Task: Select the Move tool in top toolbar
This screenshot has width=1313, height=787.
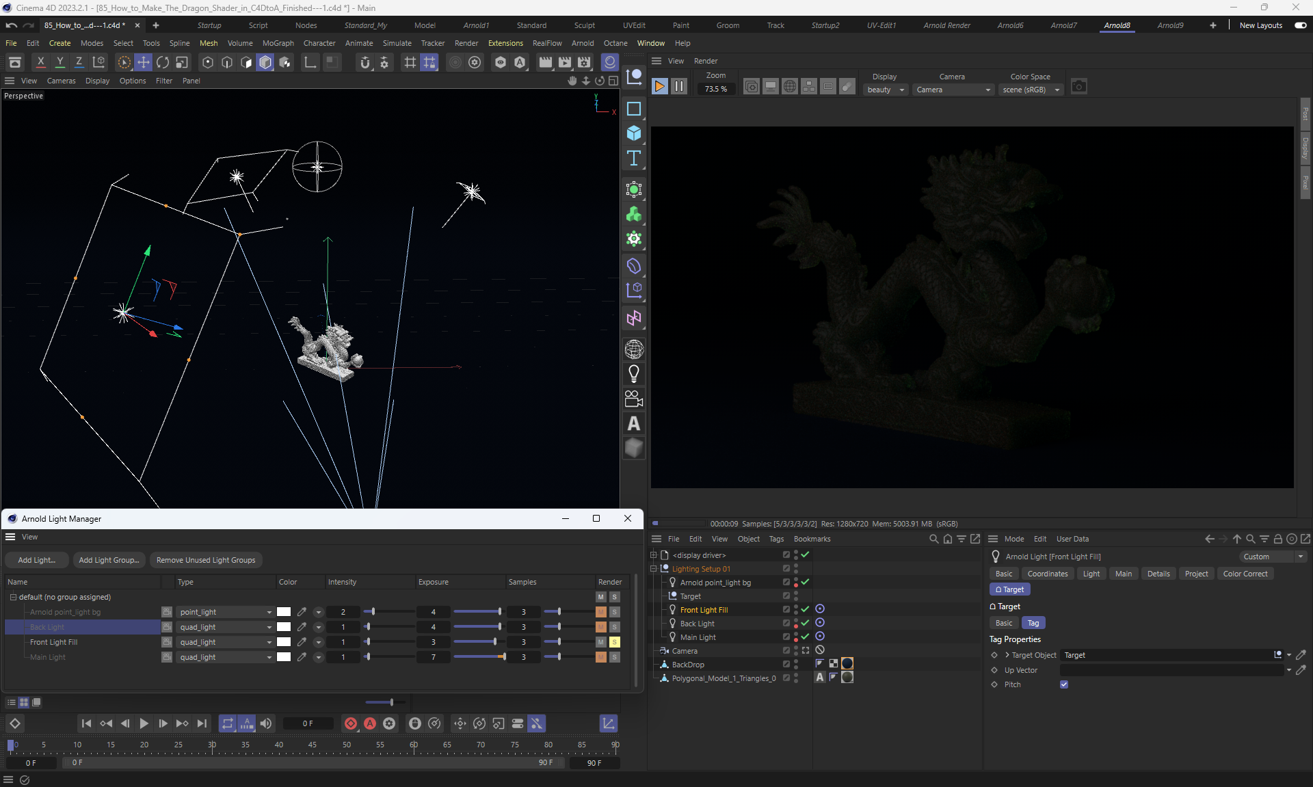Action: tap(144, 62)
